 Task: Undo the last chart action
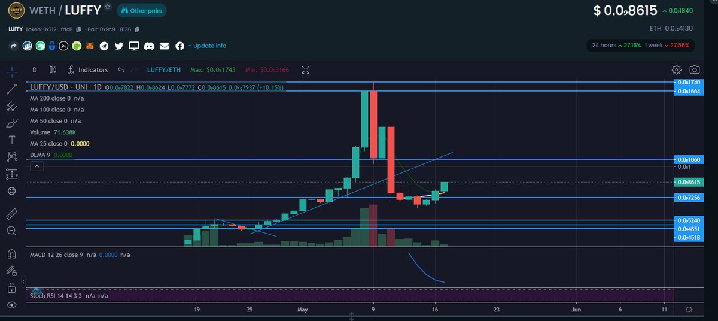pos(121,70)
